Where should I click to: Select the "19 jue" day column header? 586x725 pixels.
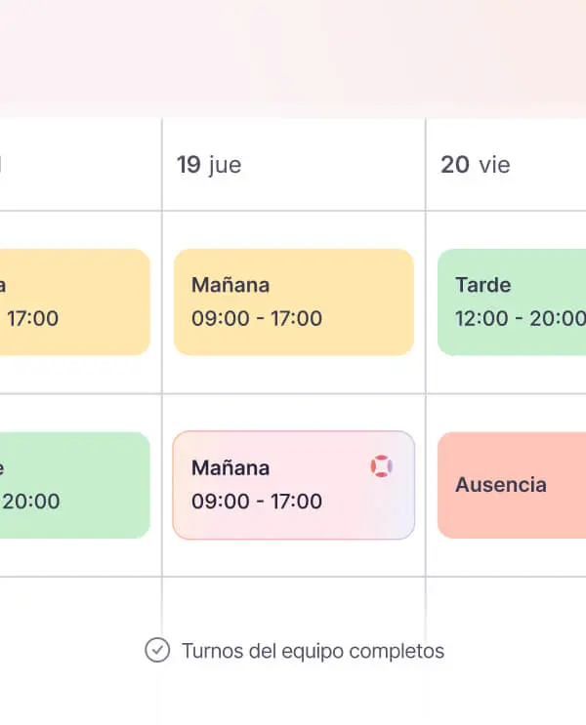[x=209, y=165]
